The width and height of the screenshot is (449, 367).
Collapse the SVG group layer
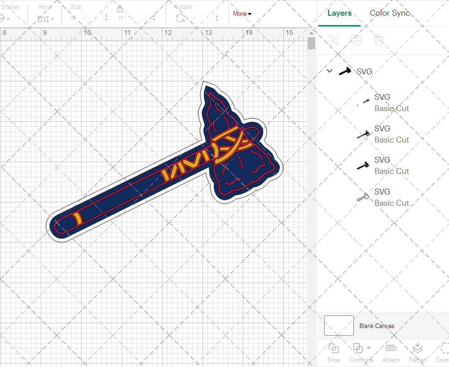[330, 71]
